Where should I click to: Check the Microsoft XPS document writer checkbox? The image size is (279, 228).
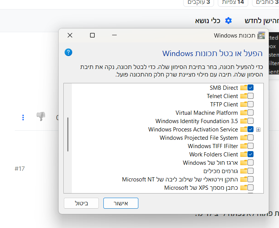pos(250,187)
